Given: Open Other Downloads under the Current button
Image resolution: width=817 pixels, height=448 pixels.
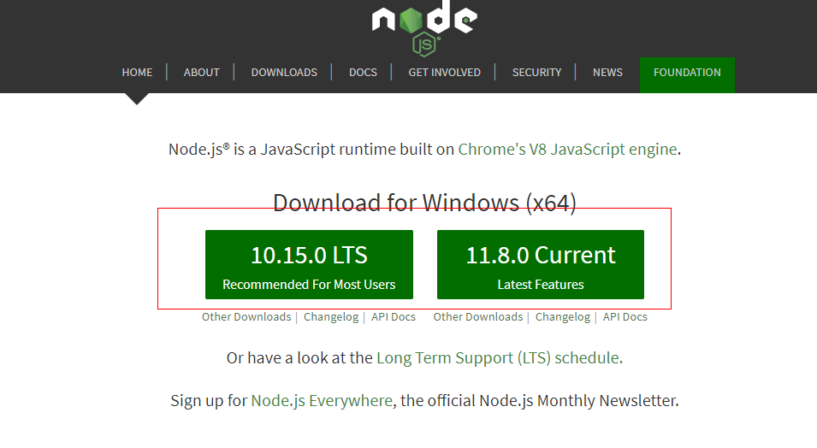Looking at the screenshot, I should [478, 317].
